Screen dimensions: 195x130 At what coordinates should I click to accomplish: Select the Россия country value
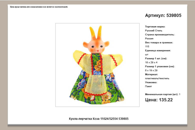[x=149, y=39]
